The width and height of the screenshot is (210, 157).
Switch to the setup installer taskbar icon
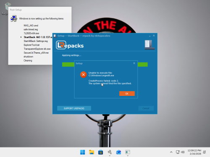pyautogui.click(x=128, y=152)
